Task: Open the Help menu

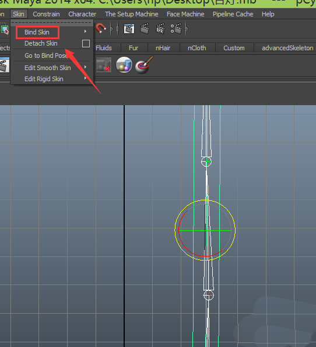Action: (x=268, y=14)
